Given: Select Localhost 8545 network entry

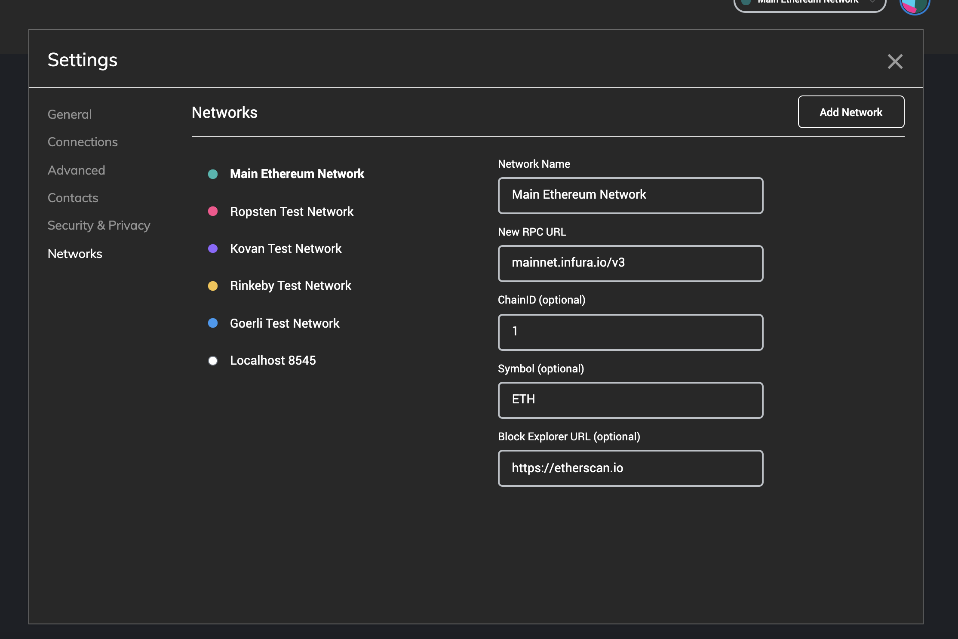Looking at the screenshot, I should pyautogui.click(x=273, y=360).
